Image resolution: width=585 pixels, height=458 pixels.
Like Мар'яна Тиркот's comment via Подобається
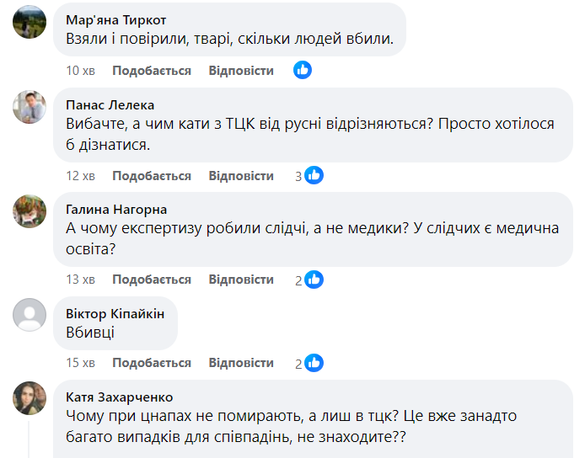[x=152, y=71]
